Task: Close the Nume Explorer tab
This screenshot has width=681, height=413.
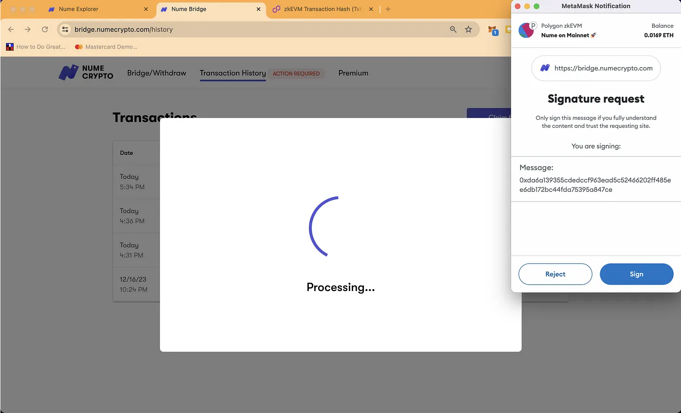Action: pos(146,9)
